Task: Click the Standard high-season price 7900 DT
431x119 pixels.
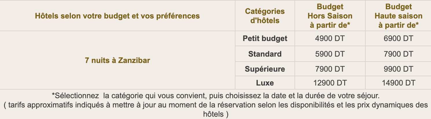Action: [x=398, y=54]
